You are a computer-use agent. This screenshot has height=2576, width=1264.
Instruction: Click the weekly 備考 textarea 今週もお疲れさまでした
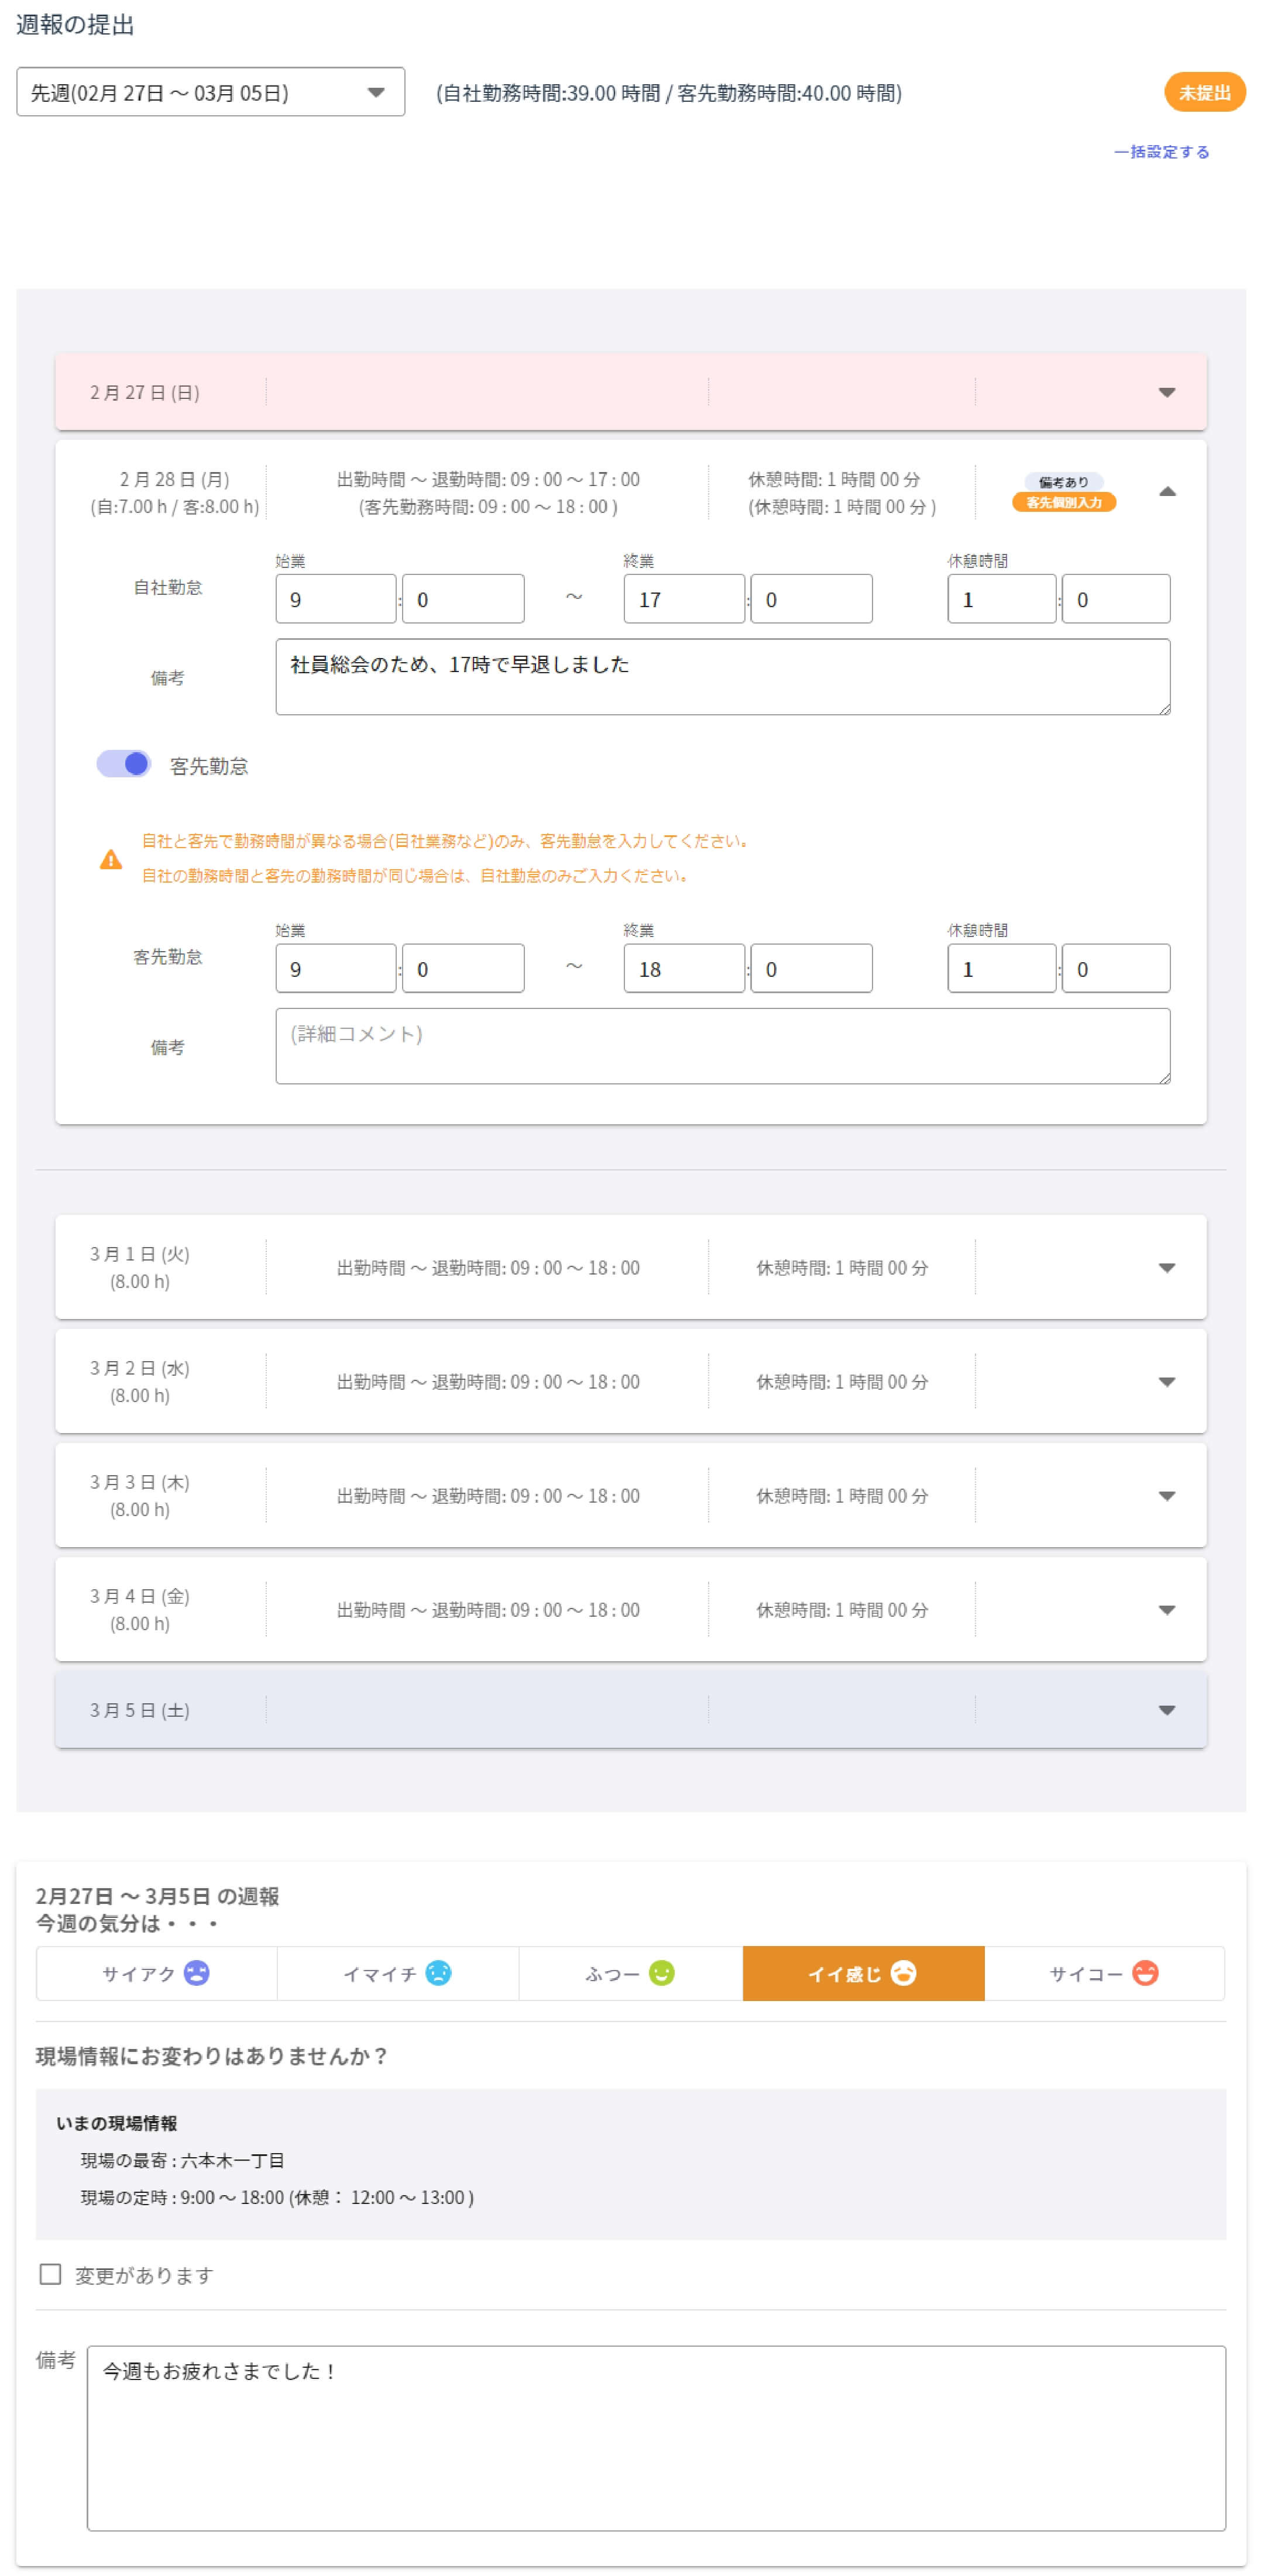[x=655, y=2438]
